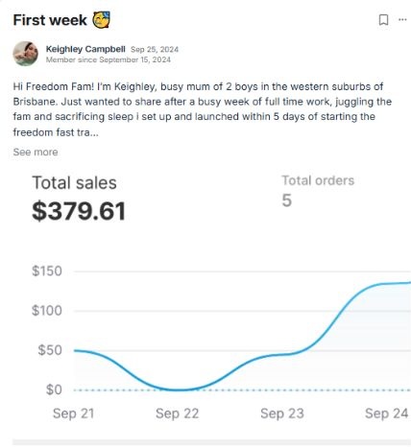This screenshot has width=411, height=447.
Task: Click the Total sales heading
Action: pyautogui.click(x=74, y=183)
